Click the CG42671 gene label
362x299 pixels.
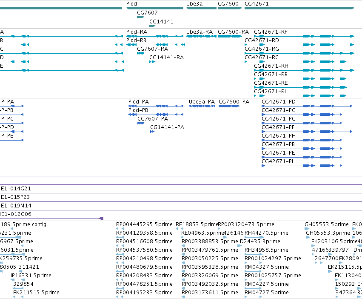coord(257,4)
